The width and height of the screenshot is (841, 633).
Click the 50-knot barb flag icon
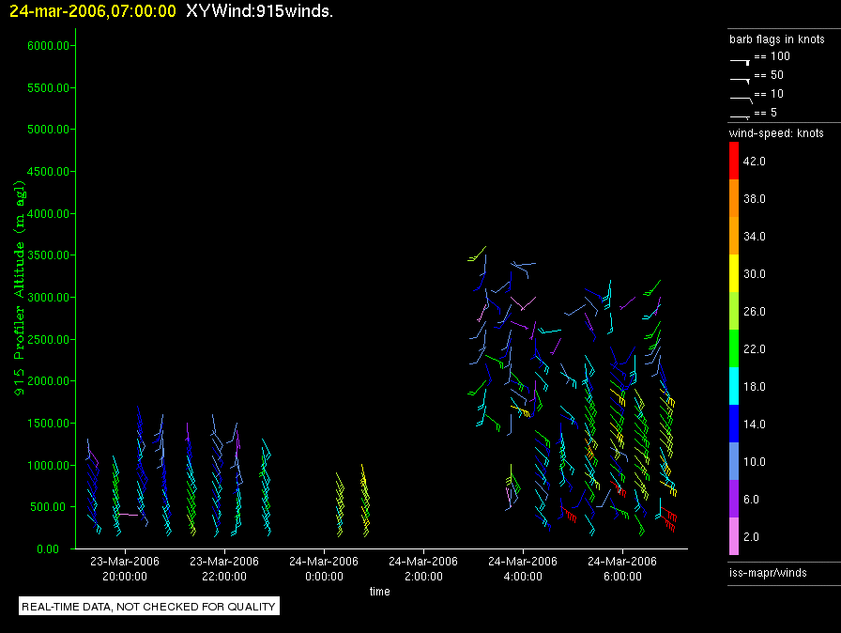click(740, 78)
